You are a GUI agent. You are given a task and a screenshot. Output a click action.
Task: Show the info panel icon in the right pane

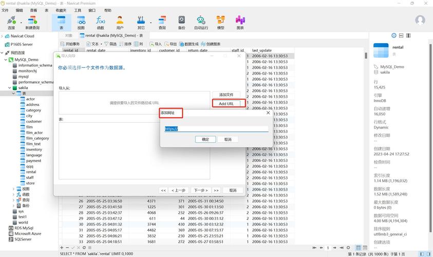[394, 35]
